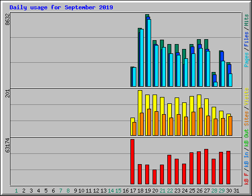Screen dimensions: 252x196
Task: Select the 63174 axis maximum label
Action: [7, 146]
